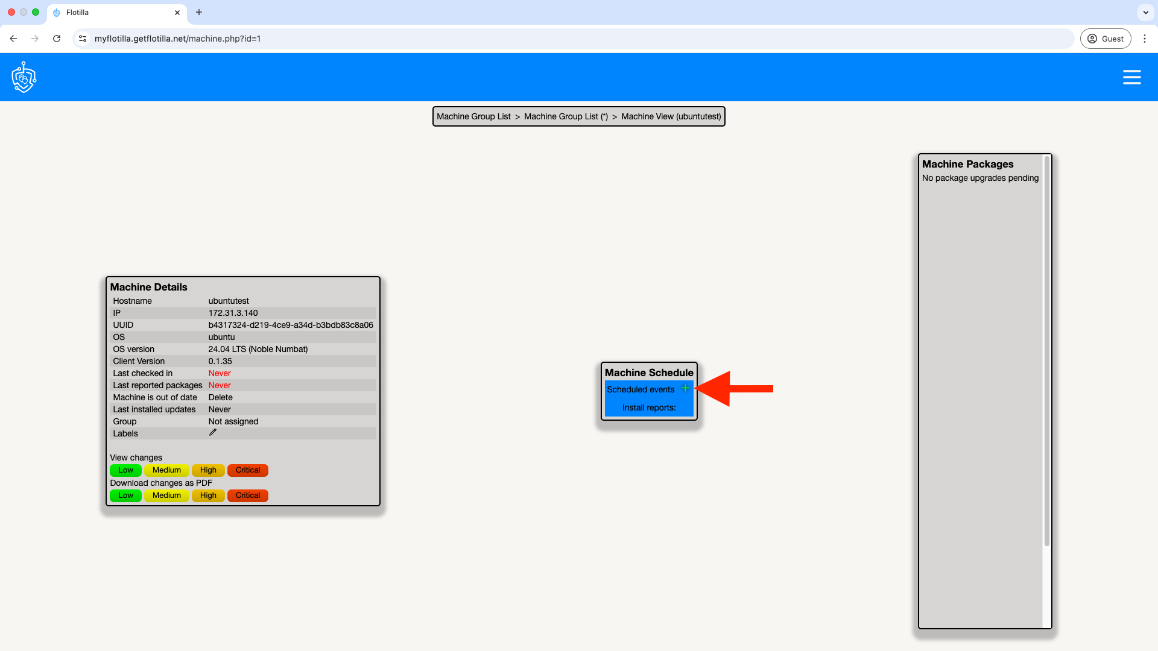View Low severity changes
The height and width of the screenshot is (651, 1158).
pyautogui.click(x=125, y=470)
